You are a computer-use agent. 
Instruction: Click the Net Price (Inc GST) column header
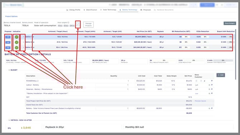coord(144,32)
